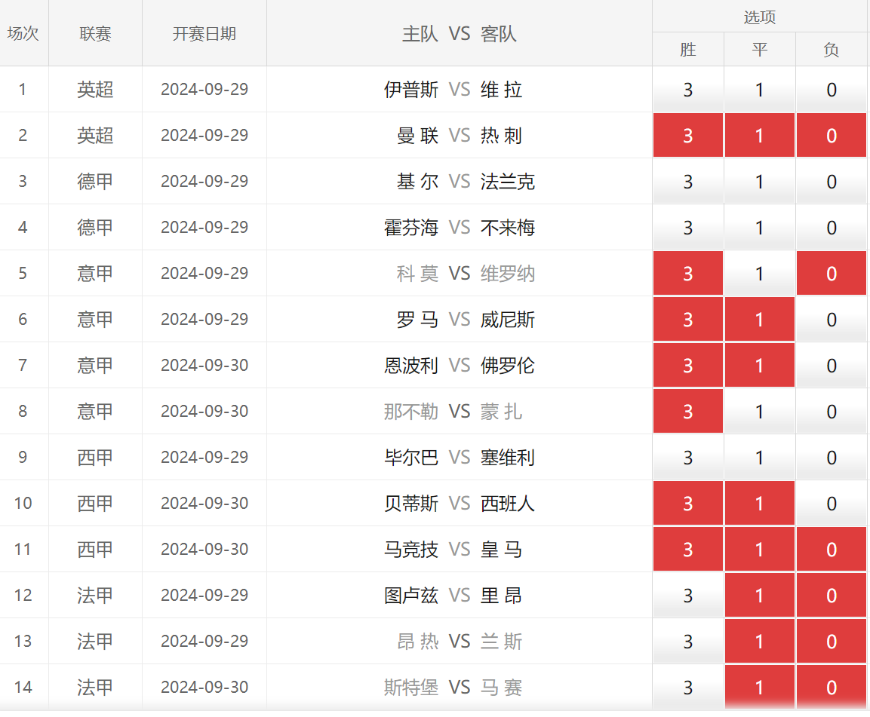Select draw (1) for 那不勒 VS 蒙扎
The width and height of the screenshot is (870, 717).
point(760,412)
